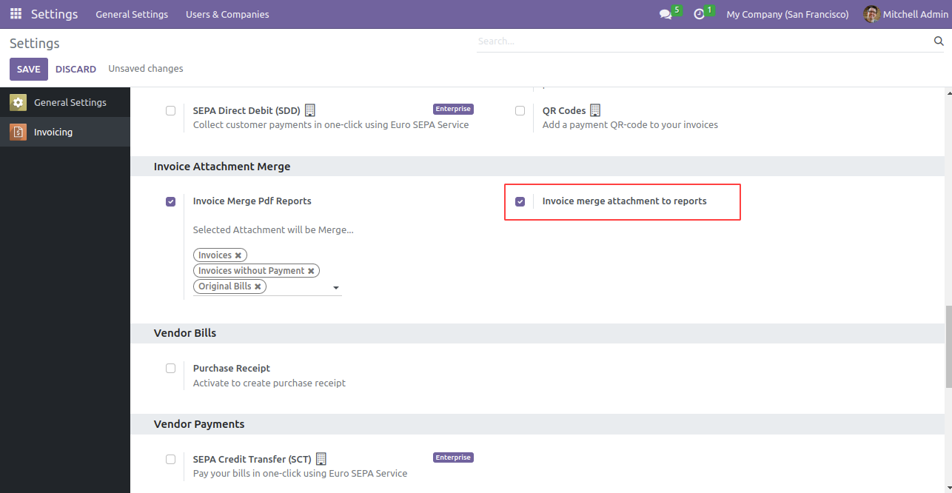This screenshot has height=493, width=952.
Task: Open the My Company (San Francisco) switcher
Action: 788,14
